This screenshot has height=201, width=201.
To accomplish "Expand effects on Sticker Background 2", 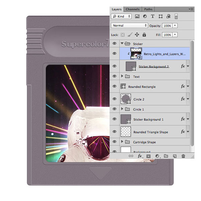I will click(188, 66).
